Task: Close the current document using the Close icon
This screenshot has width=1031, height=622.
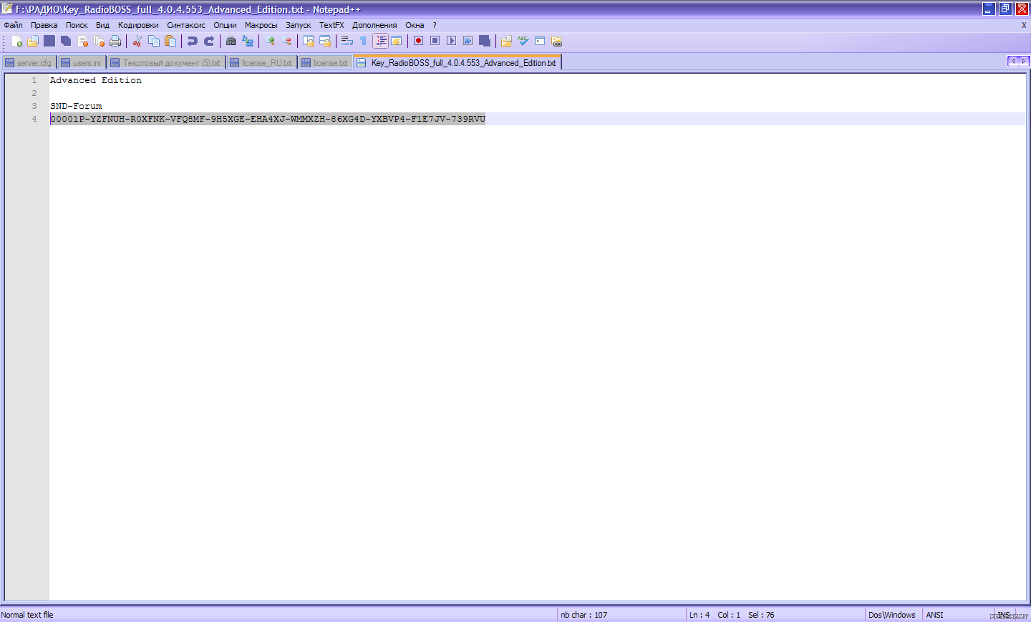Action: 82,42
